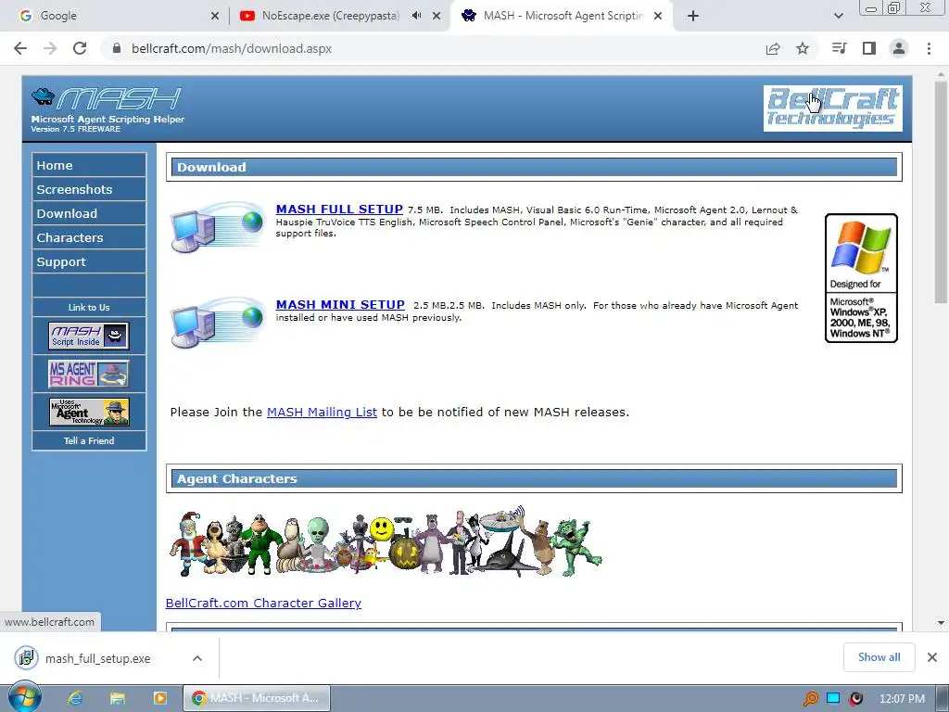This screenshot has width=949, height=712.
Task: Switch to the NoEscape.exe (Creepypasta) tab
Action: click(330, 16)
